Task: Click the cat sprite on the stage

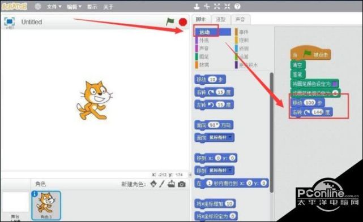Action: [x=95, y=100]
